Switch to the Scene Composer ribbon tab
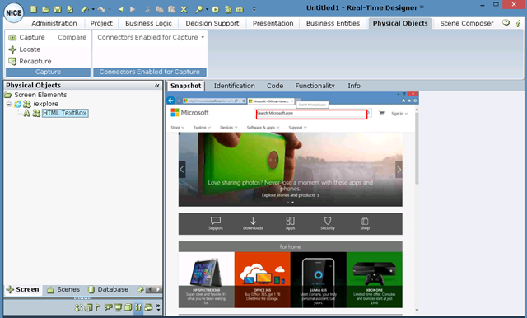Screen dimensions: 527x318 (x=467, y=23)
